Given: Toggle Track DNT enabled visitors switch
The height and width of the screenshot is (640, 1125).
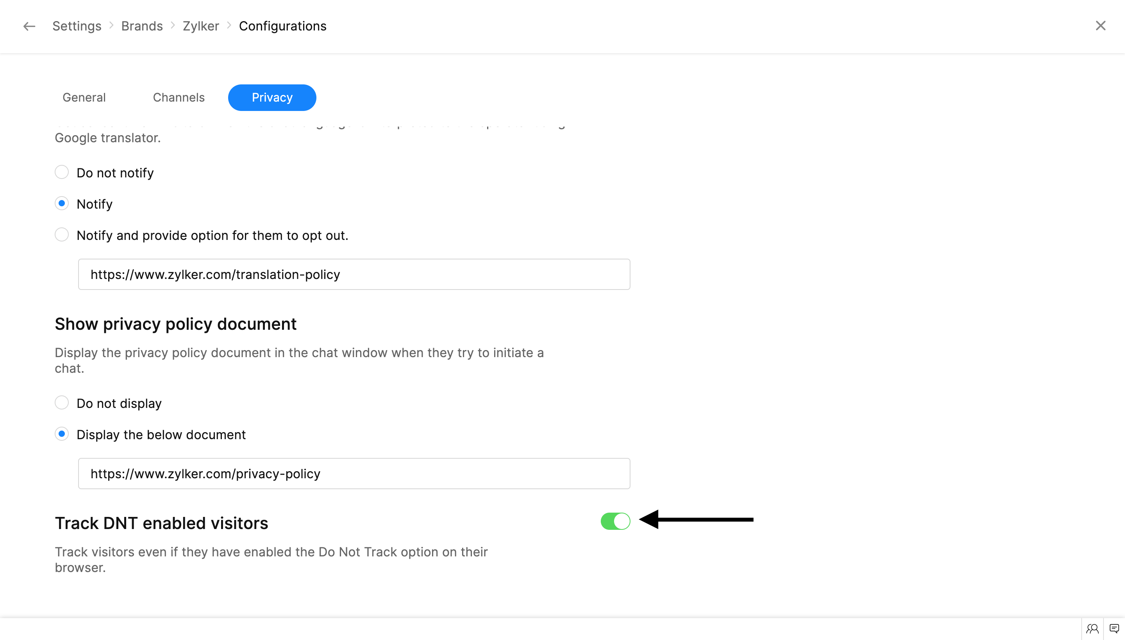Looking at the screenshot, I should [615, 521].
